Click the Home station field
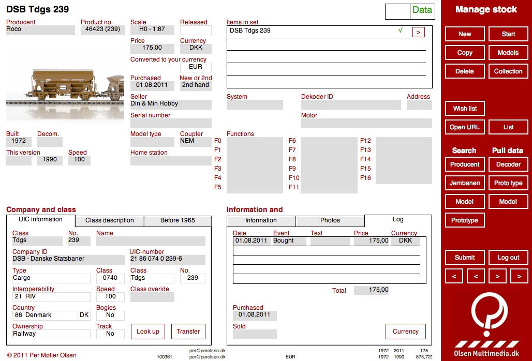 (x=171, y=160)
